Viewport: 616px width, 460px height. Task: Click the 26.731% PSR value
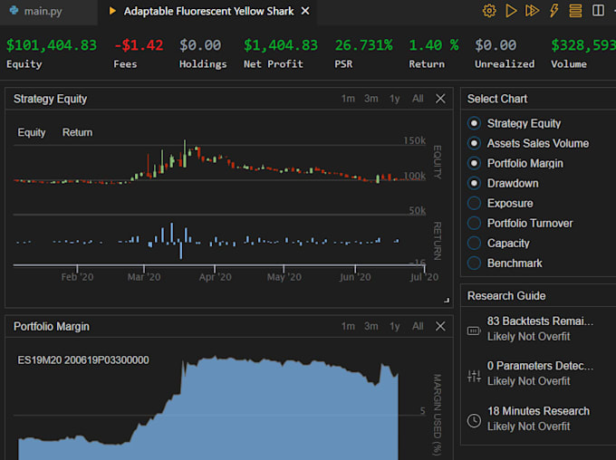click(x=363, y=45)
